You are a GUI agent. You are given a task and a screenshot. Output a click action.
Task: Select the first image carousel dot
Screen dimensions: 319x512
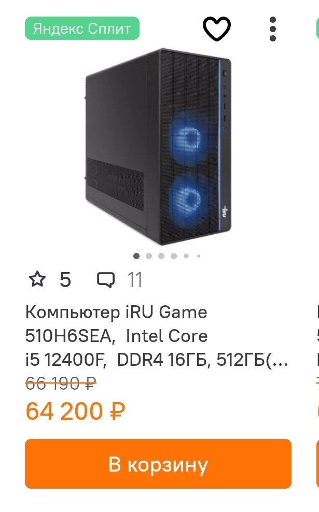click(x=136, y=256)
